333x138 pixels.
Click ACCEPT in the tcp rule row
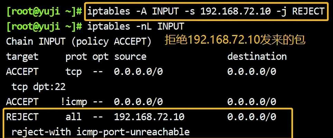(x=22, y=72)
